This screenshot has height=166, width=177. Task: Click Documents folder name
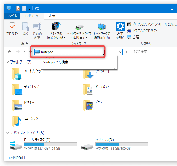(x=103, y=87)
